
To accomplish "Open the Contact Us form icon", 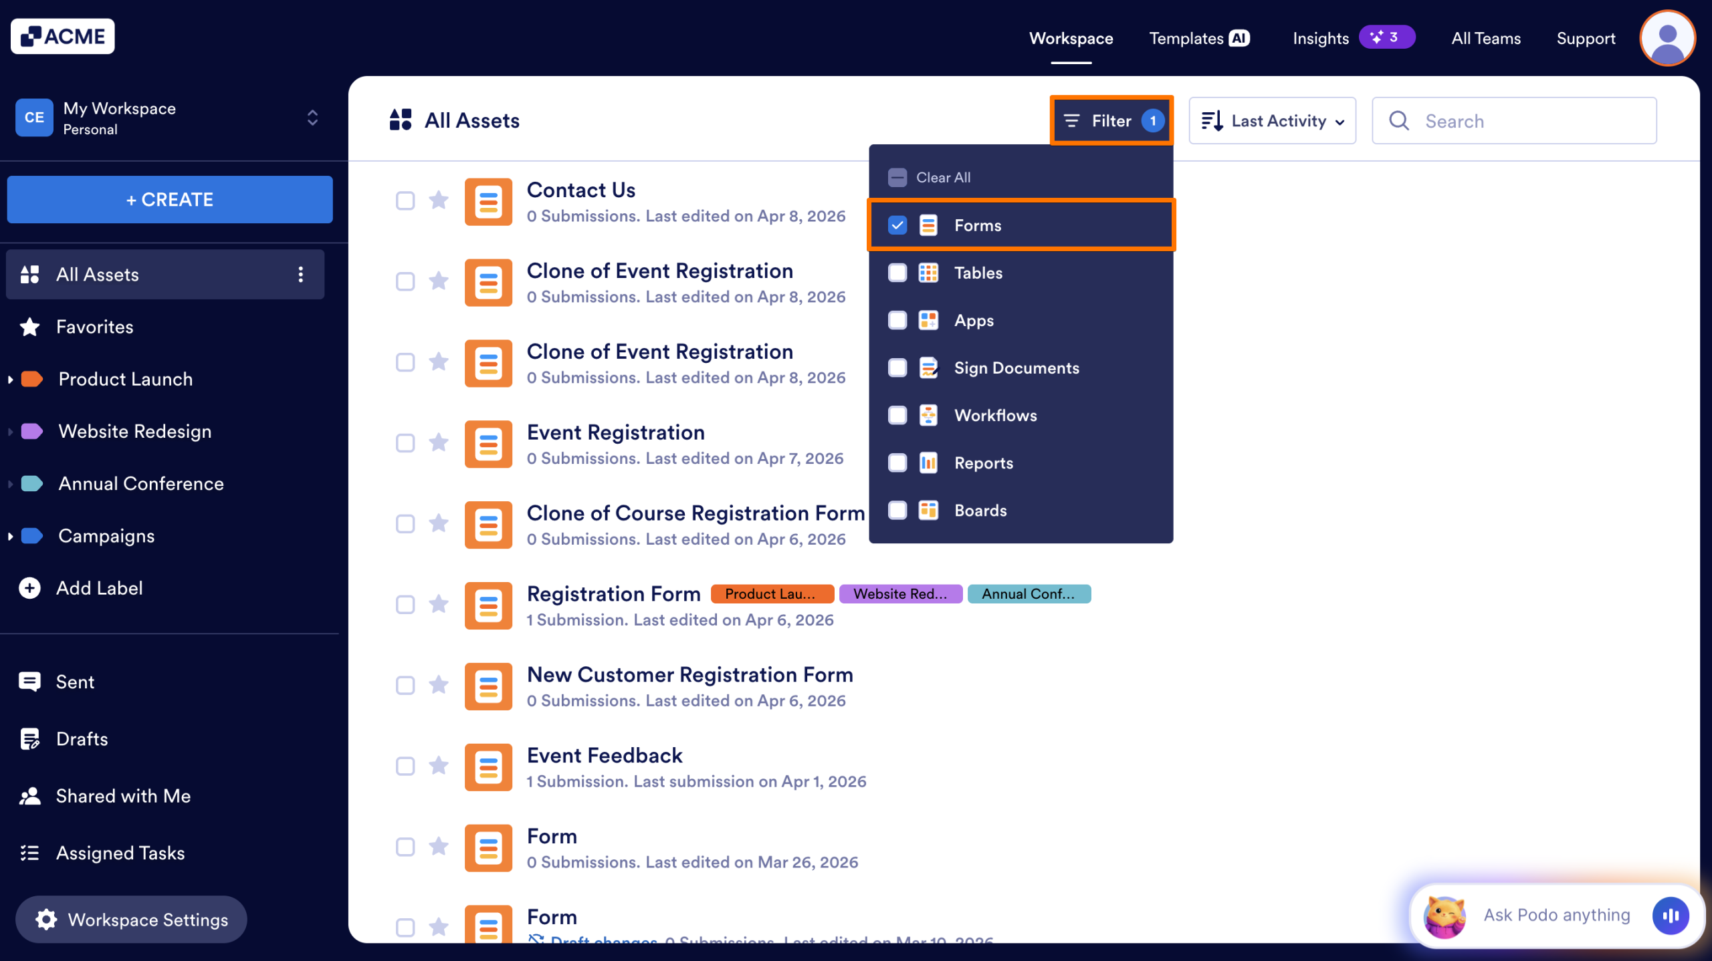I will coord(488,202).
